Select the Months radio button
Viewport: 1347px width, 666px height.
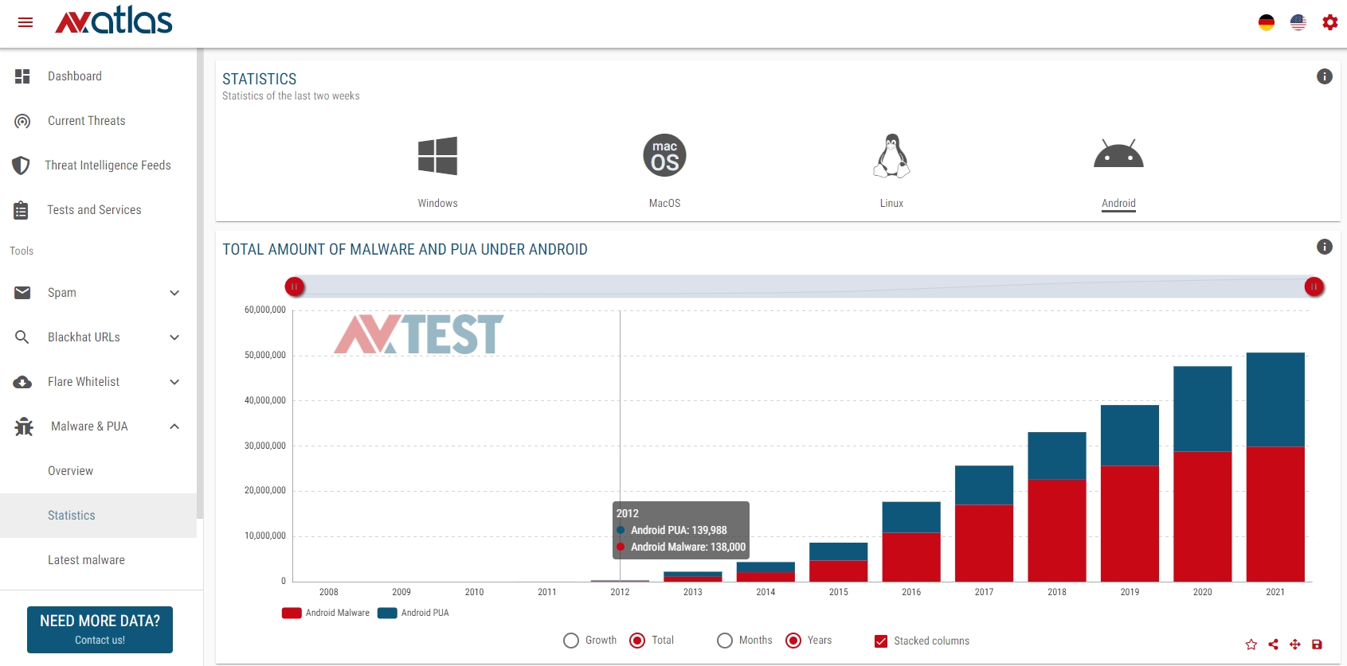[x=725, y=641]
